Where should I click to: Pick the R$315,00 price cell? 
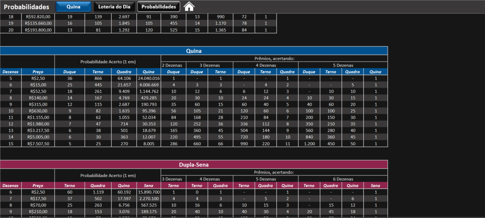38,105
